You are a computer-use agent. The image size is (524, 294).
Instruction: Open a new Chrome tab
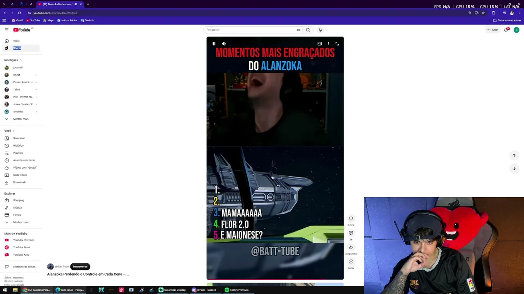(x=88, y=4)
